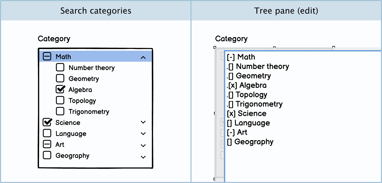Image resolution: width=382 pixels, height=183 pixels.
Task: Expand the Geography category chevron
Action: [143, 157]
